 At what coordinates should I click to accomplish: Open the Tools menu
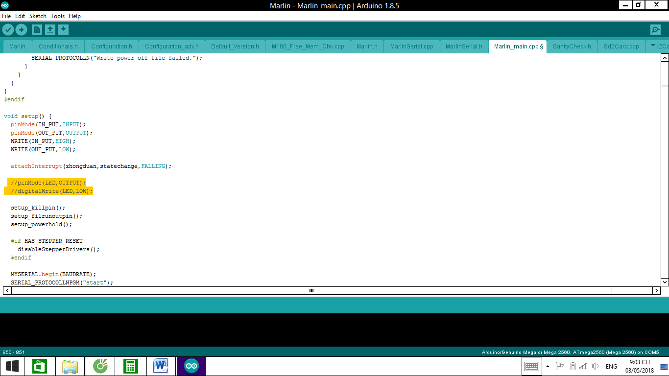click(x=57, y=16)
